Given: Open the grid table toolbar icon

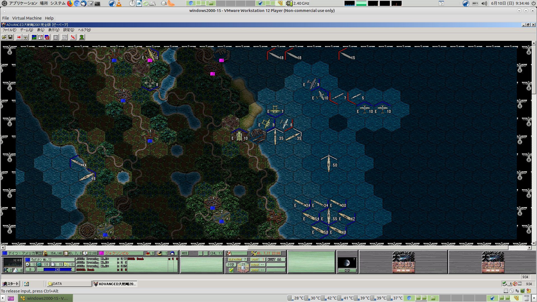Looking at the screenshot, I should 56,37.
